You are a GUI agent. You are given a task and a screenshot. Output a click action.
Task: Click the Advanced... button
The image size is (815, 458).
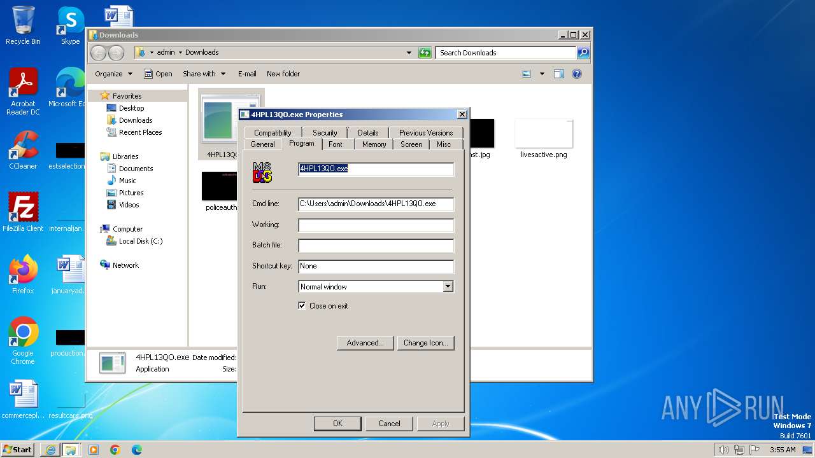[365, 343]
